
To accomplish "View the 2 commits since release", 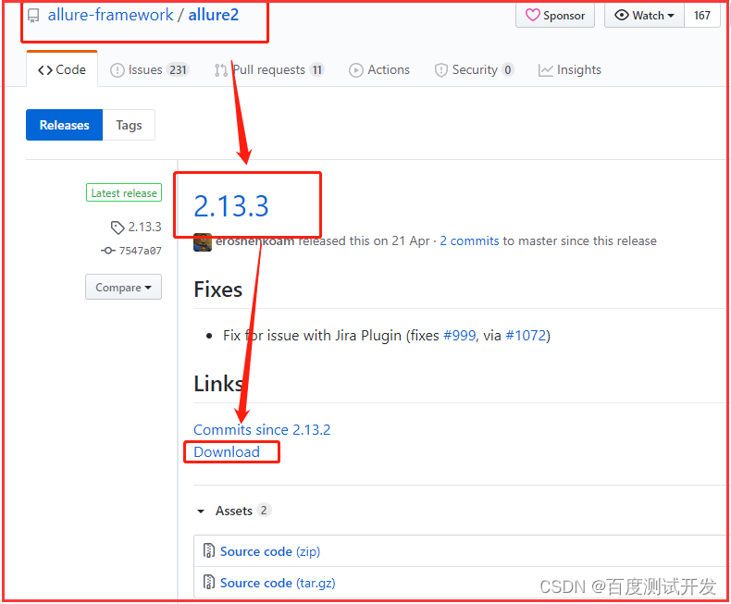I will coord(469,240).
